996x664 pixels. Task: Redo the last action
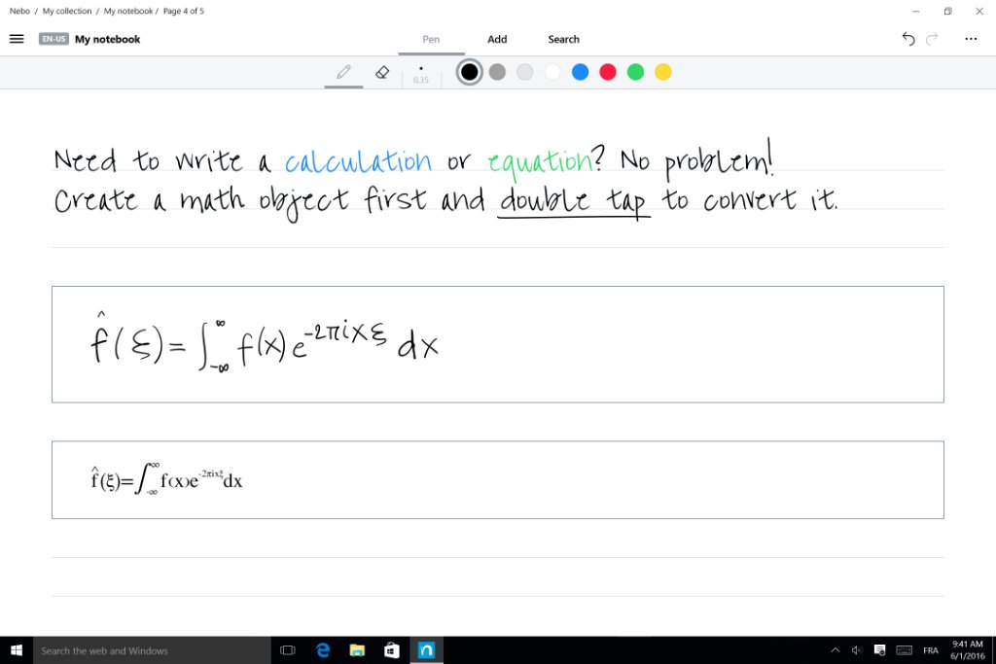tap(932, 39)
